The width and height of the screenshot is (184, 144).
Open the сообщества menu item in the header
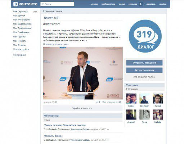108,4
